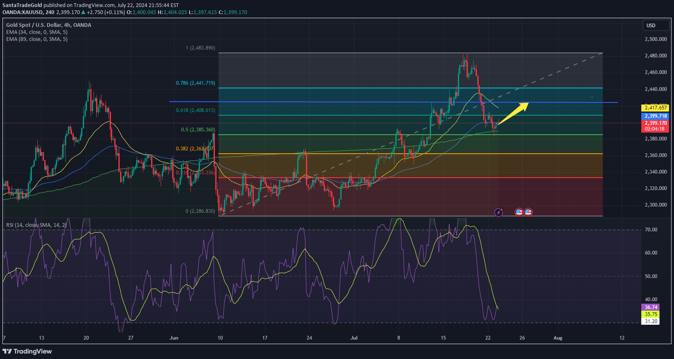The image size is (674, 359).
Task: Select the EMA (34, close, 0, SMA, 5) legend
Action: pyautogui.click(x=36, y=32)
